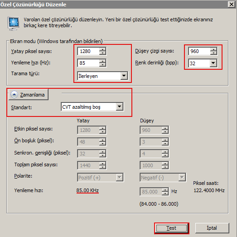The image size is (237, 237).
Task: Click vertical Etkin piksel sayısı field 960
Action: click(151, 130)
